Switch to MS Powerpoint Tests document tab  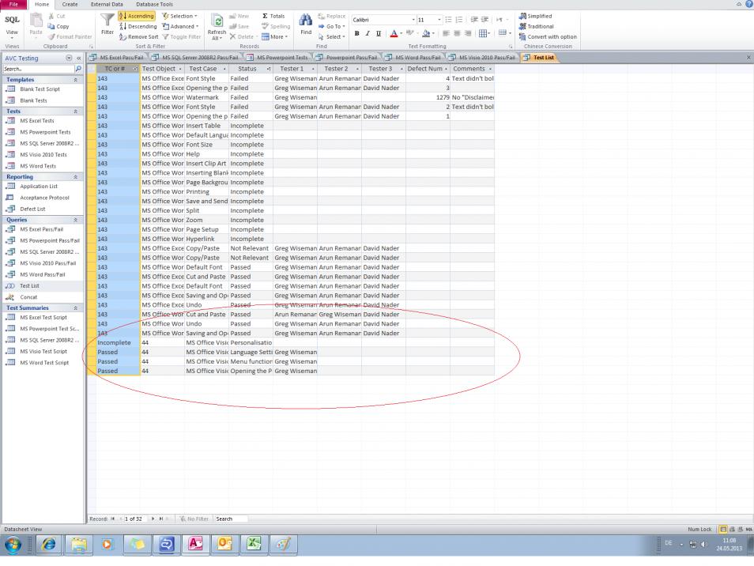[277, 57]
